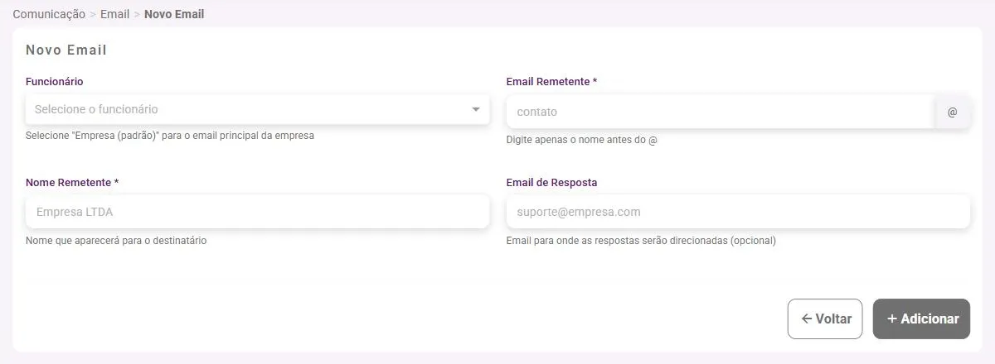Click the Adicionar button
The image size is (995, 364).
point(921,318)
